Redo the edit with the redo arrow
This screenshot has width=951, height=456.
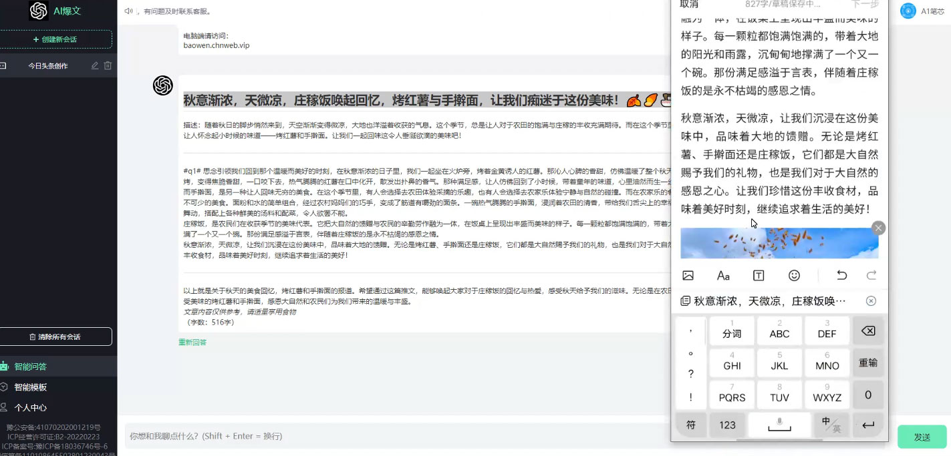pos(871,274)
